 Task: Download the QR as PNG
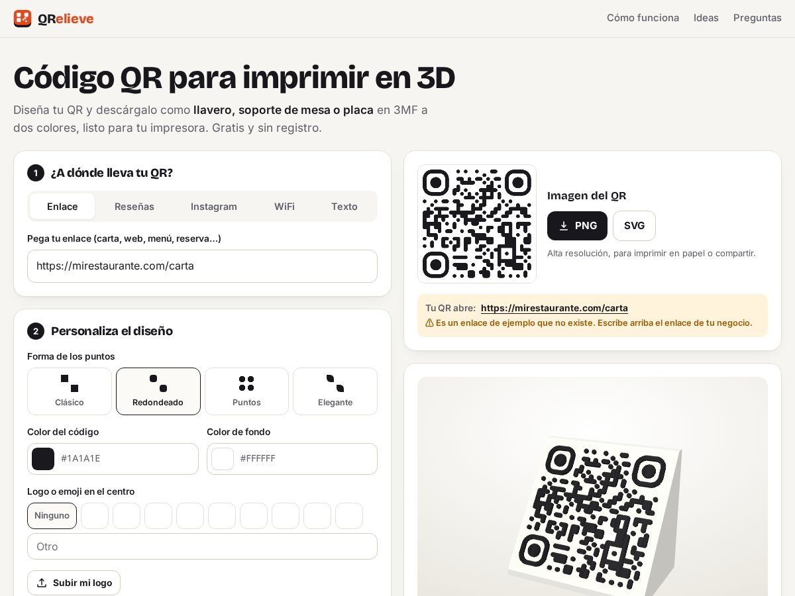[x=577, y=226]
